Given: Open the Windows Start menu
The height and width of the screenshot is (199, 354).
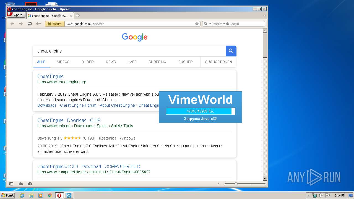Looking at the screenshot, I should click(7, 195).
